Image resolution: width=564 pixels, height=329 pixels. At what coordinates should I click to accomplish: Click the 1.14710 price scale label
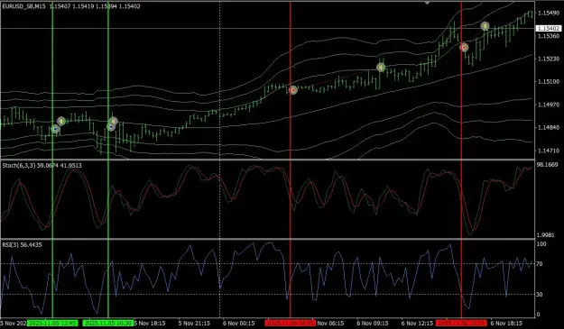point(548,151)
